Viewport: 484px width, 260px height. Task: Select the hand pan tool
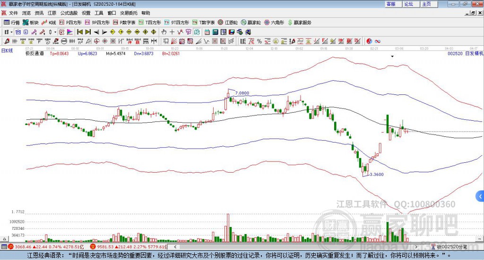164,32
